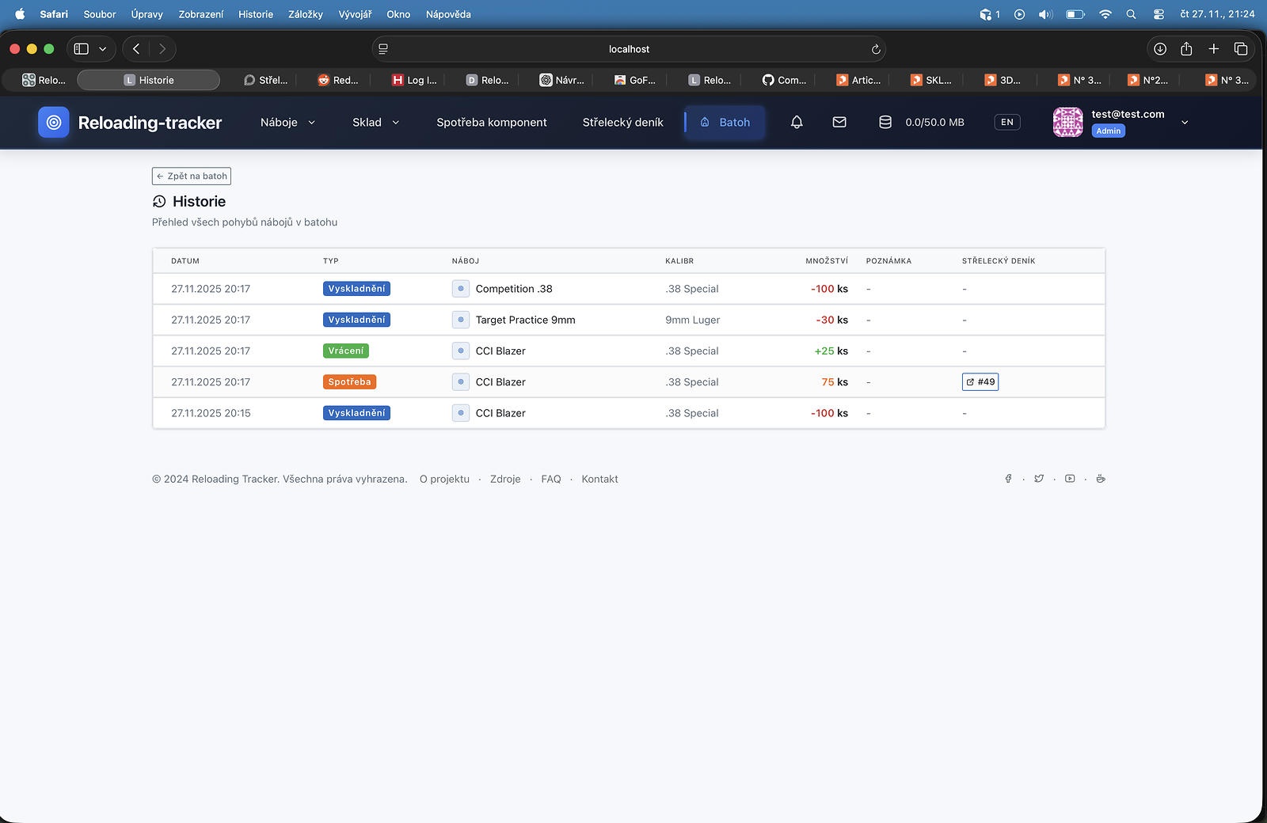Click the Safari share icon

coord(1186,49)
